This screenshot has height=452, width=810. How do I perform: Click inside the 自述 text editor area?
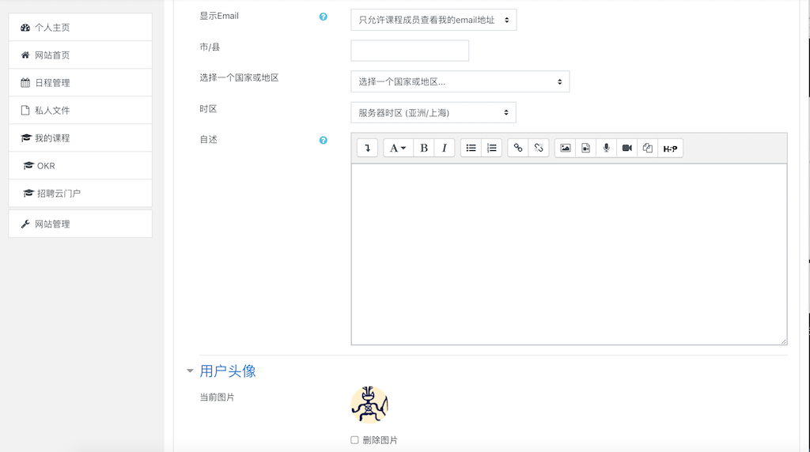tap(569, 254)
